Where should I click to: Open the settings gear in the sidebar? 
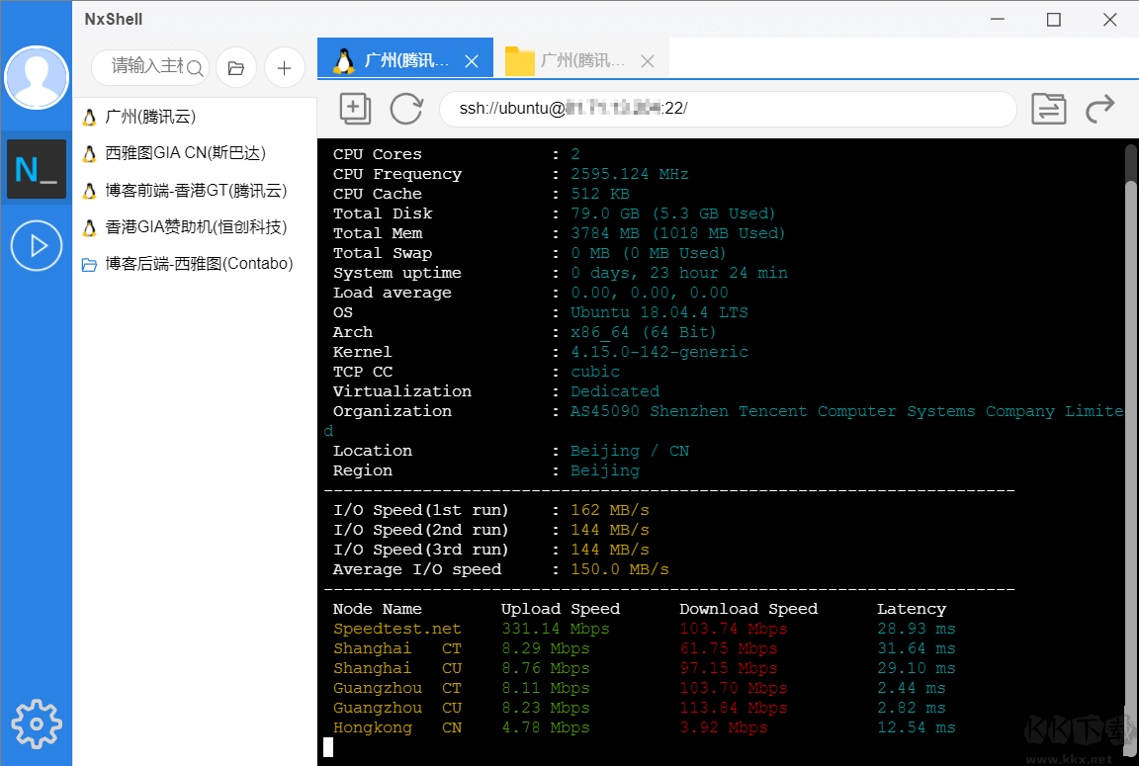(37, 723)
